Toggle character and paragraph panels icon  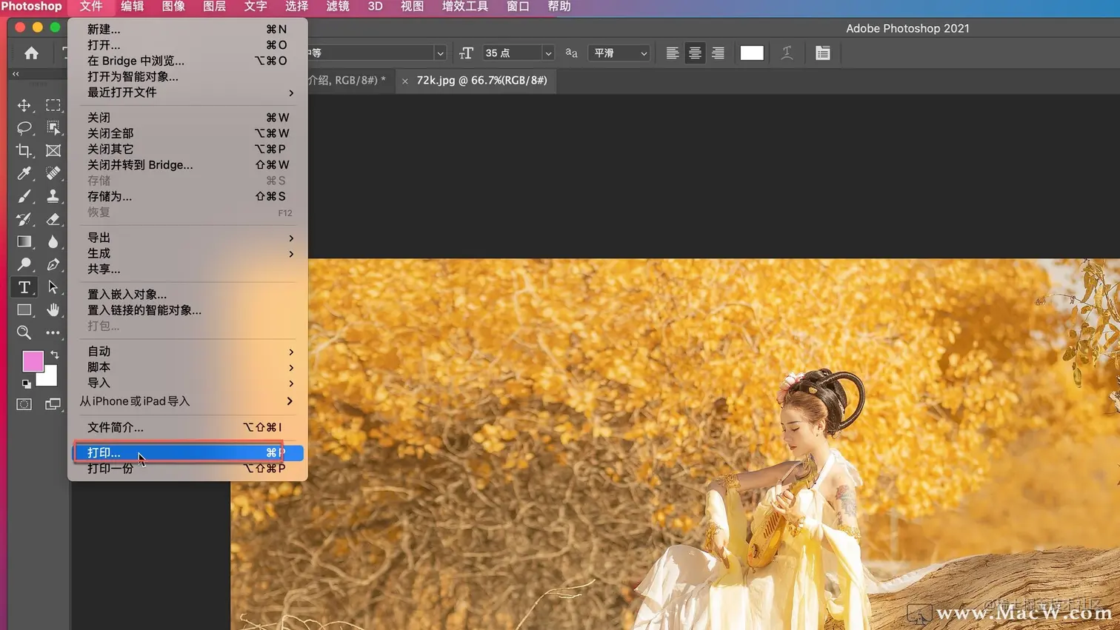point(822,53)
